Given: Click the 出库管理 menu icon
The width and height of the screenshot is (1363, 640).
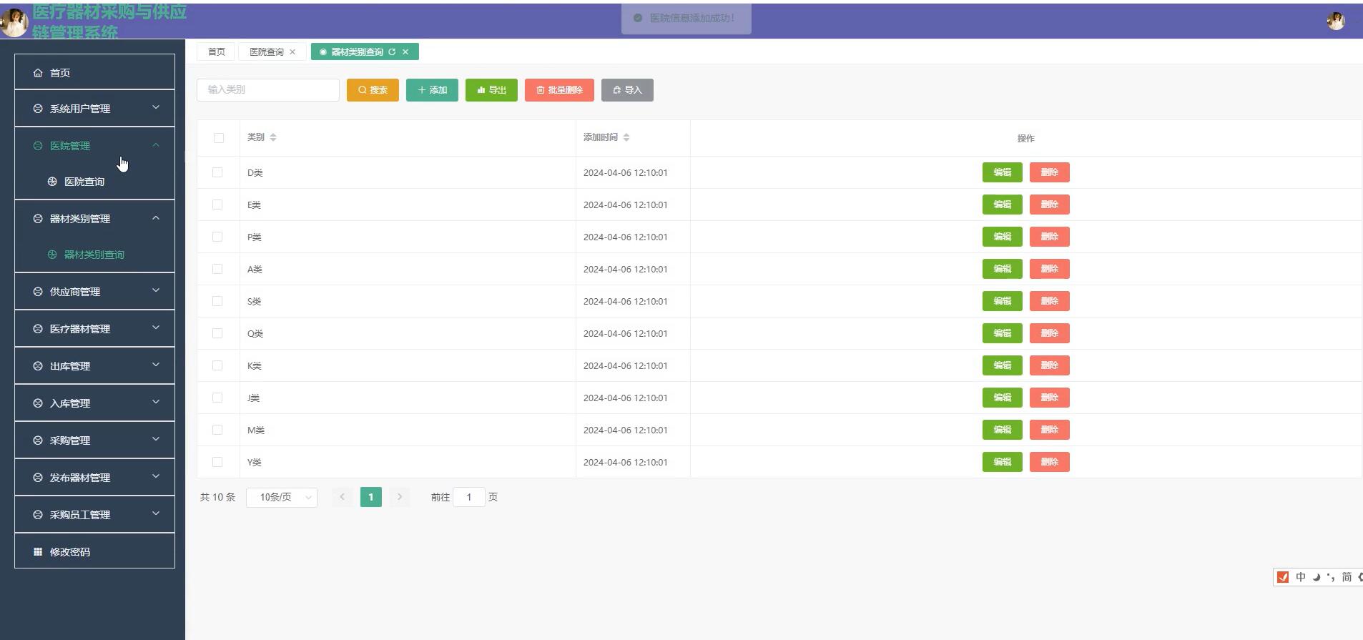Looking at the screenshot, I should point(38,366).
